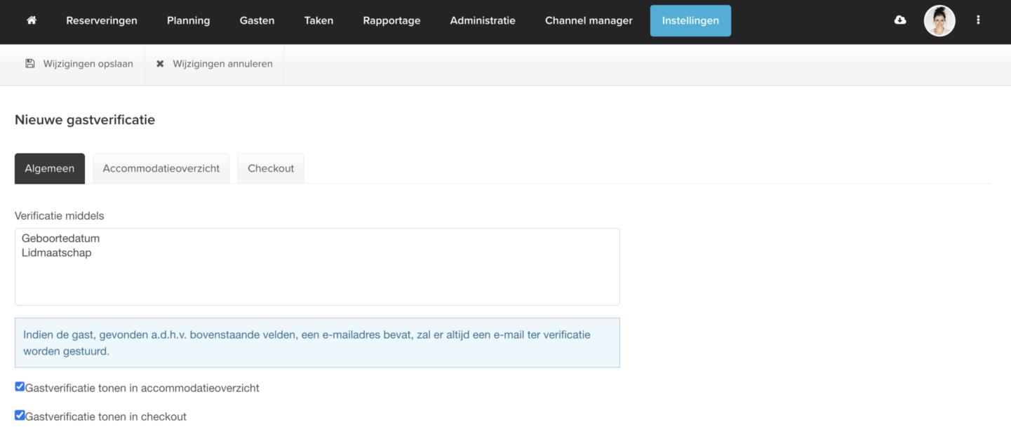Open Channel manager

[589, 20]
